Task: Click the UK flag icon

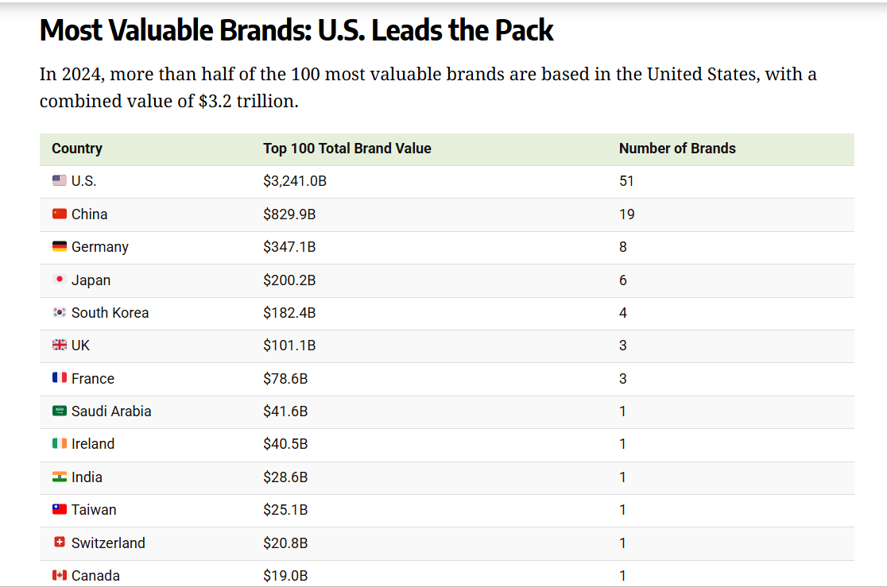Action: (60, 345)
